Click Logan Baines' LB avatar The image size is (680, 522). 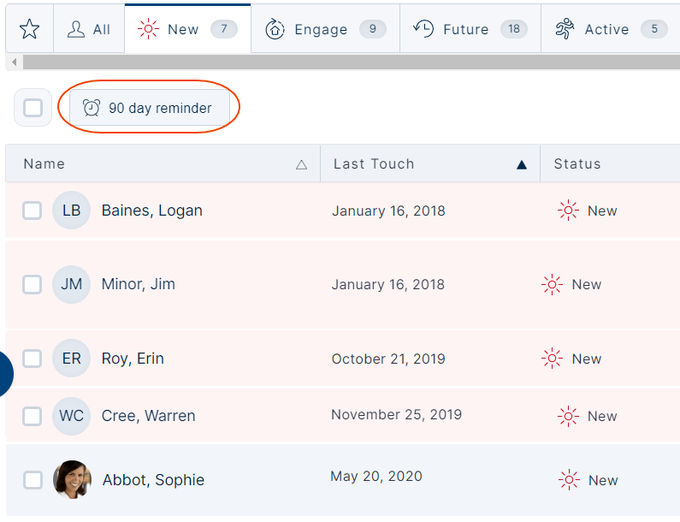(71, 211)
